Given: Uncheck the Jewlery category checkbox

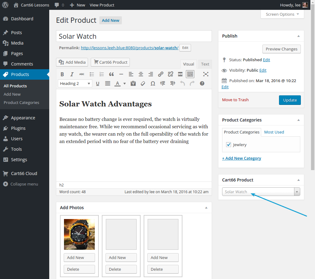Looking at the screenshot, I should (229, 145).
